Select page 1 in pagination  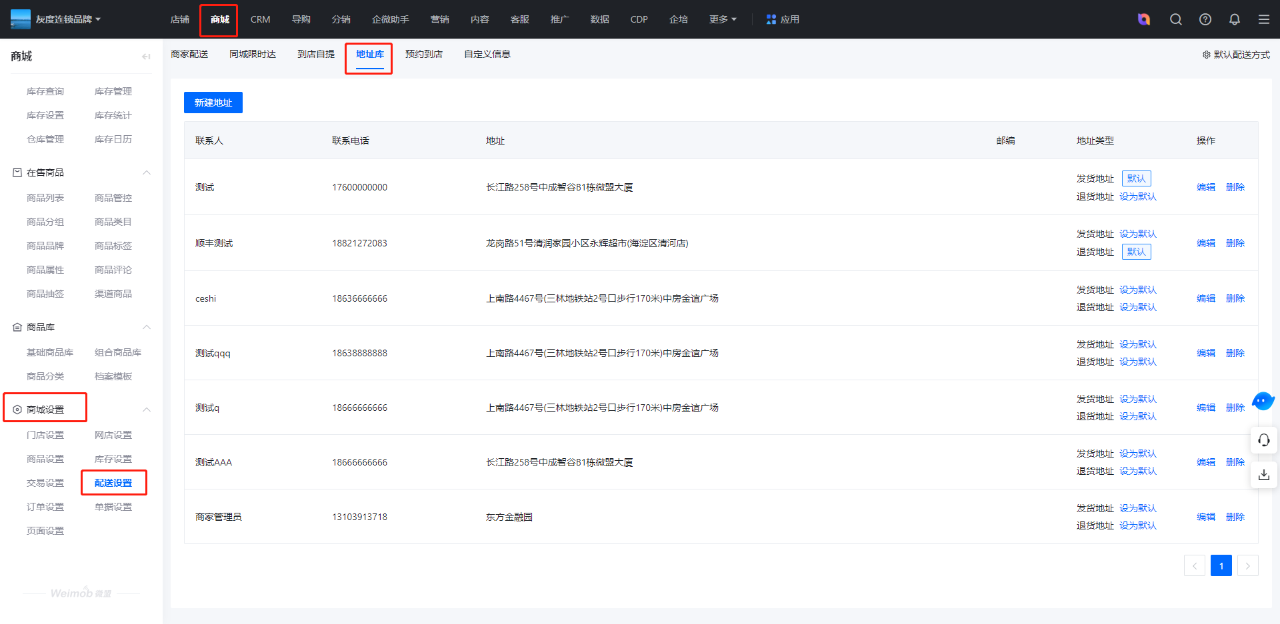(1221, 565)
